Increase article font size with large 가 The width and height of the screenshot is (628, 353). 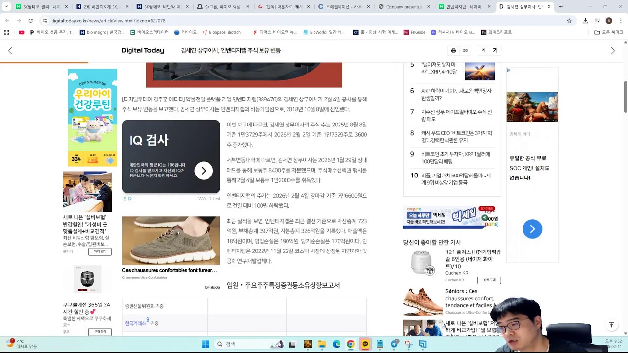(495, 50)
